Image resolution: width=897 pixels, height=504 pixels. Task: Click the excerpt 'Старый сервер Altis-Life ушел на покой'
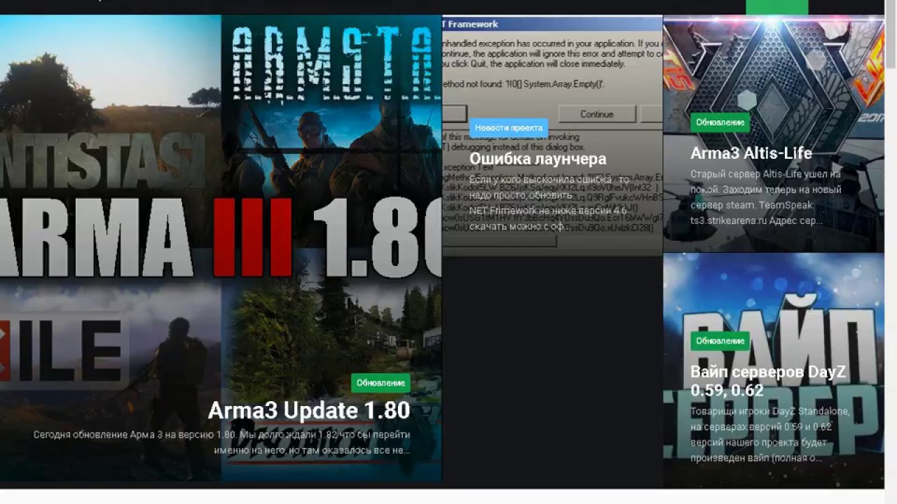pos(766,197)
